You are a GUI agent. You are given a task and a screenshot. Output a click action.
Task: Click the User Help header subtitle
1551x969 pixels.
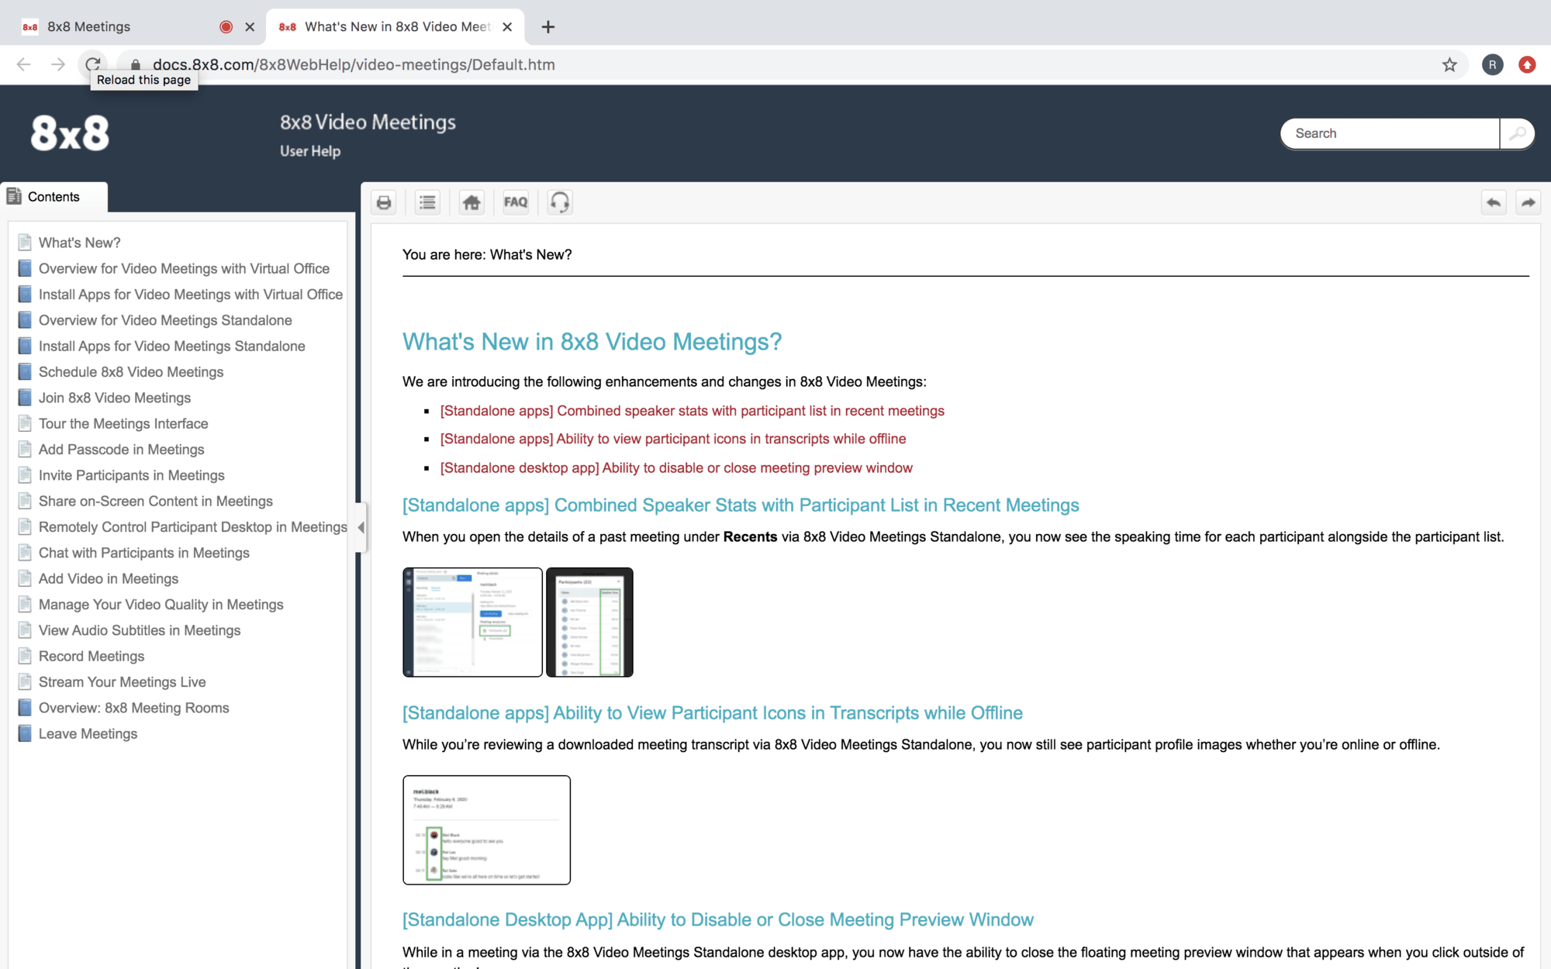pos(310,151)
